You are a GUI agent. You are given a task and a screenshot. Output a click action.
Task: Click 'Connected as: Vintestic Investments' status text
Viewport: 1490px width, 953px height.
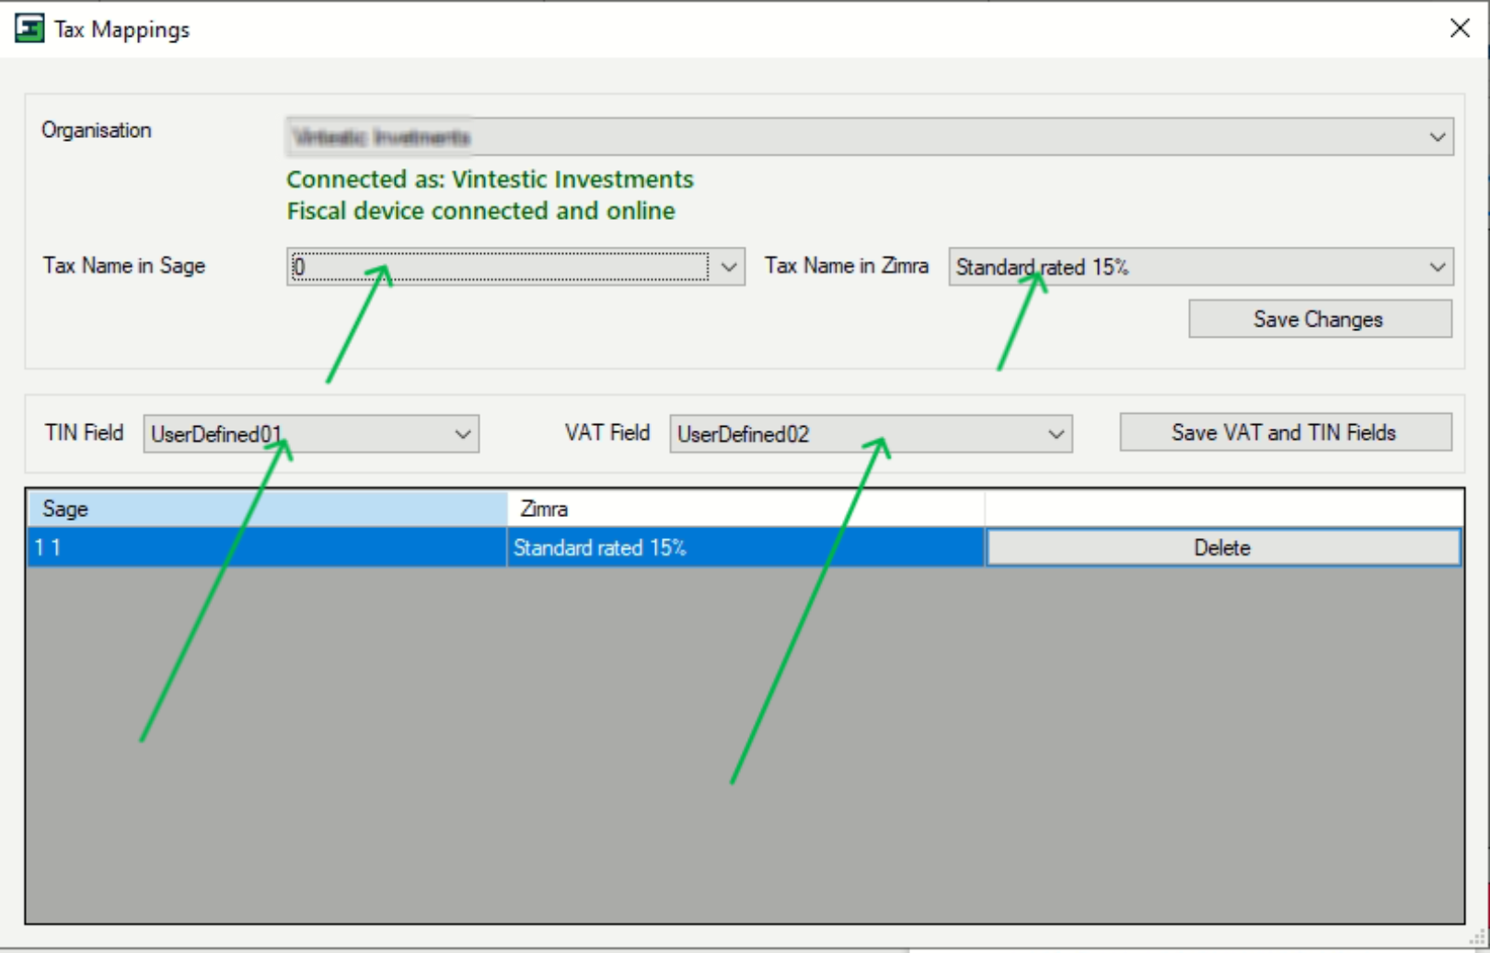coord(490,179)
